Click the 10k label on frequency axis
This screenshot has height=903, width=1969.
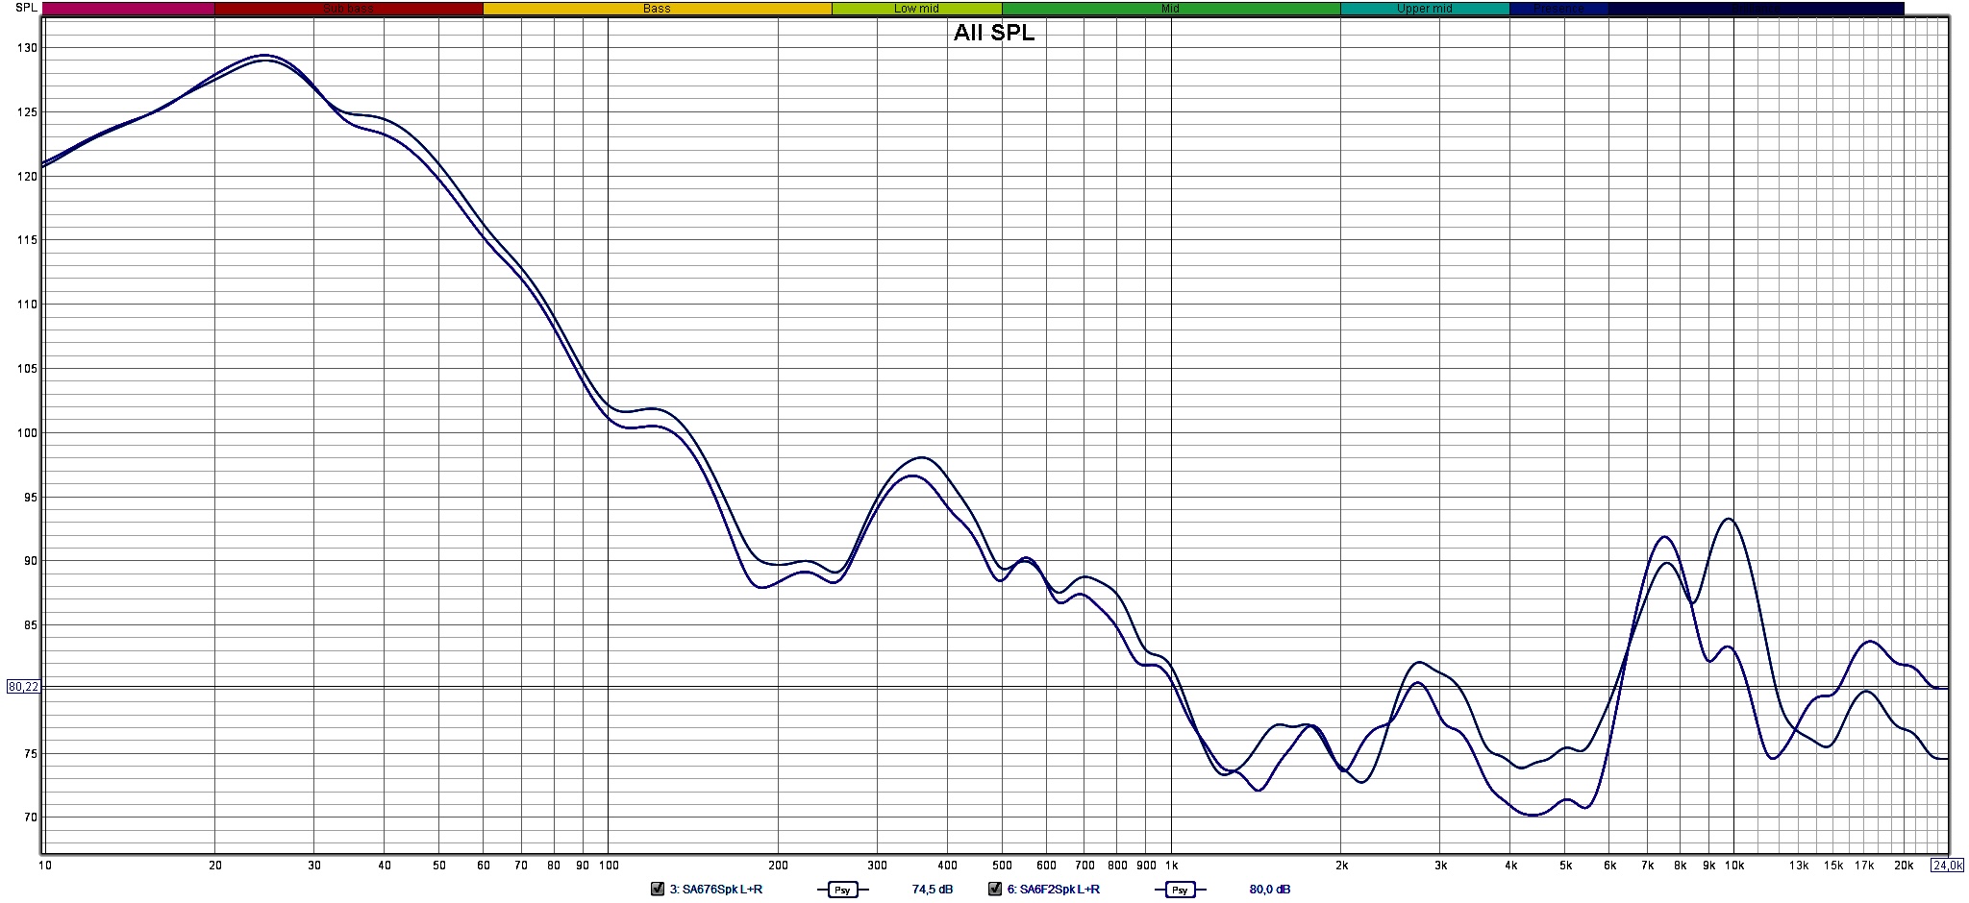tap(1733, 866)
